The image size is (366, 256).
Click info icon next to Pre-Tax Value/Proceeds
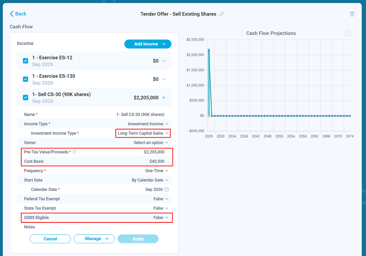click(74, 152)
